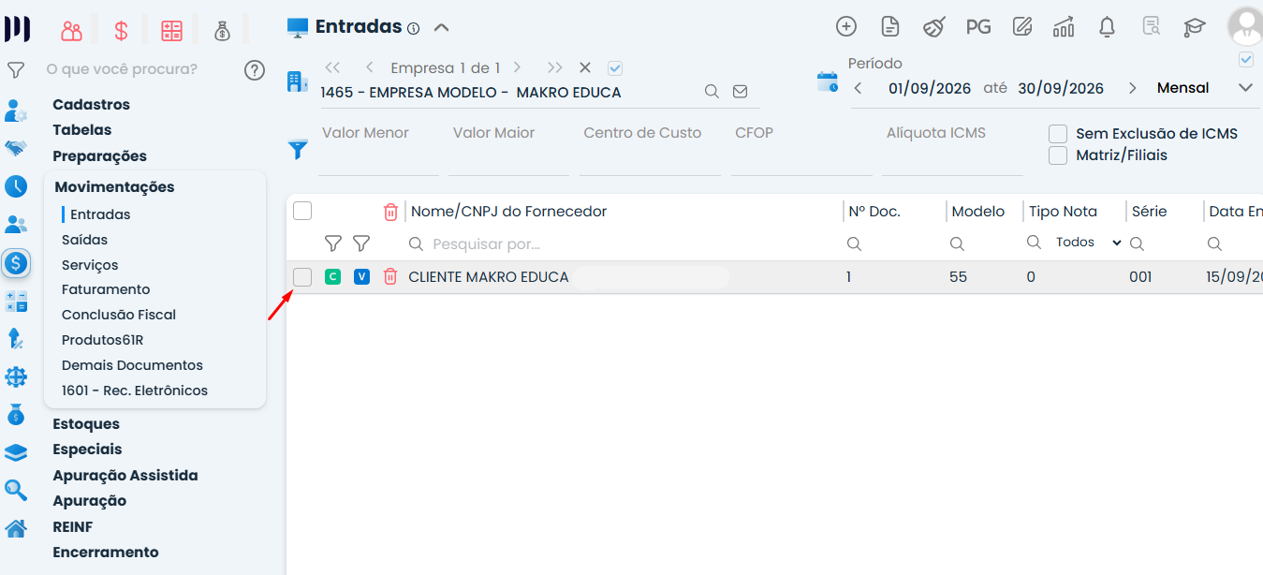The image size is (1263, 575).
Task: Jump to first company double arrow
Action: 332,67
